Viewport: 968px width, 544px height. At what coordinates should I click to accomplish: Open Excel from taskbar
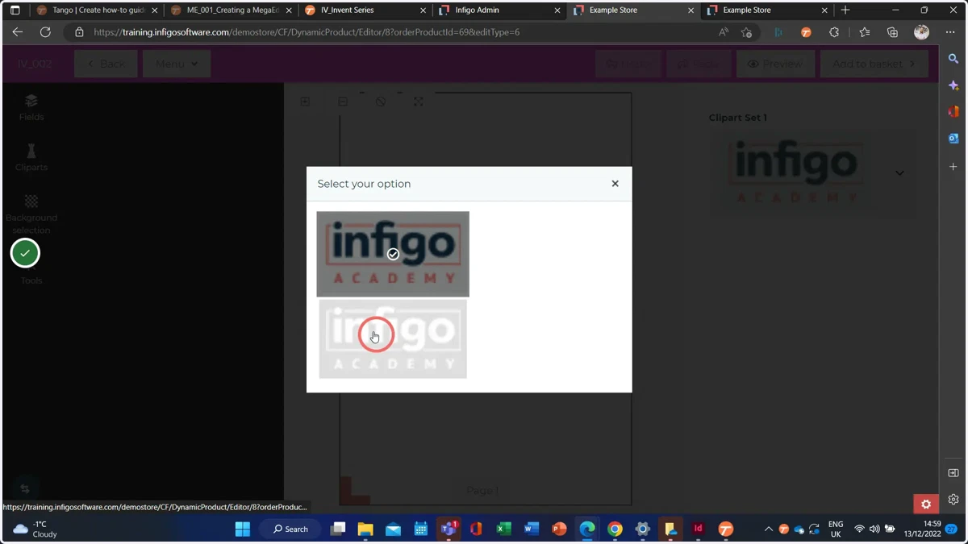point(503,529)
